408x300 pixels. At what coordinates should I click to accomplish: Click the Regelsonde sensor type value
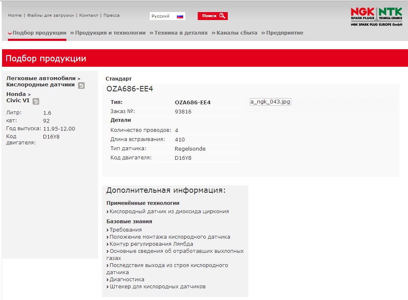tap(190, 149)
